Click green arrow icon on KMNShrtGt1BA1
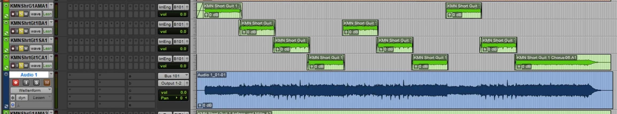 [x=6, y=23]
